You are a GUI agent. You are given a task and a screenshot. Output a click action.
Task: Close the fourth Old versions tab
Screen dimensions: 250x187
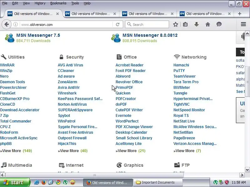[229, 14]
